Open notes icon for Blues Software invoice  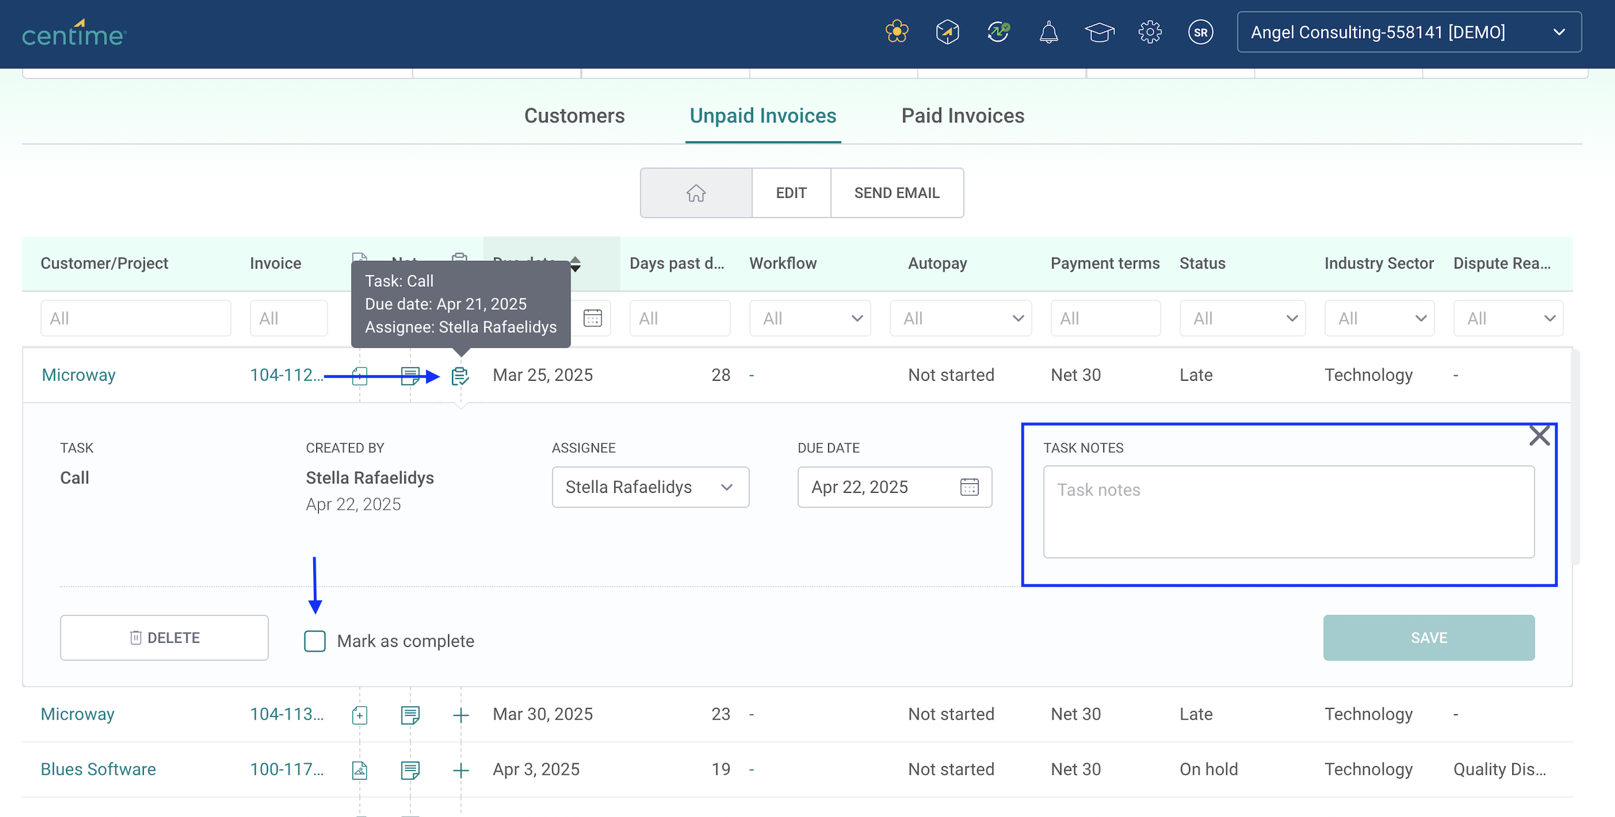(410, 770)
